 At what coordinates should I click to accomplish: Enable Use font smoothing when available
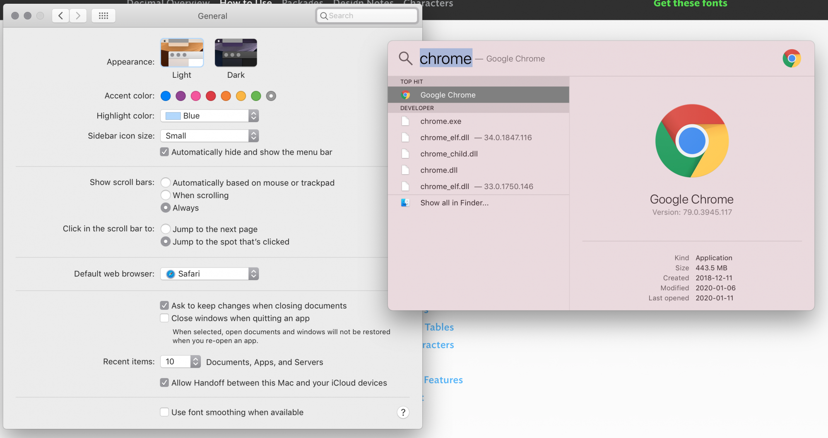click(x=164, y=412)
